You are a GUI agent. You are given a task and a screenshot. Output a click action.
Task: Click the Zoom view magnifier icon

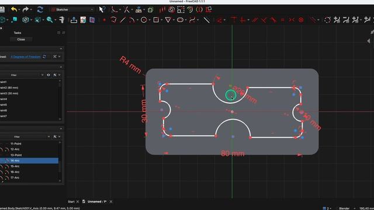click(50, 20)
